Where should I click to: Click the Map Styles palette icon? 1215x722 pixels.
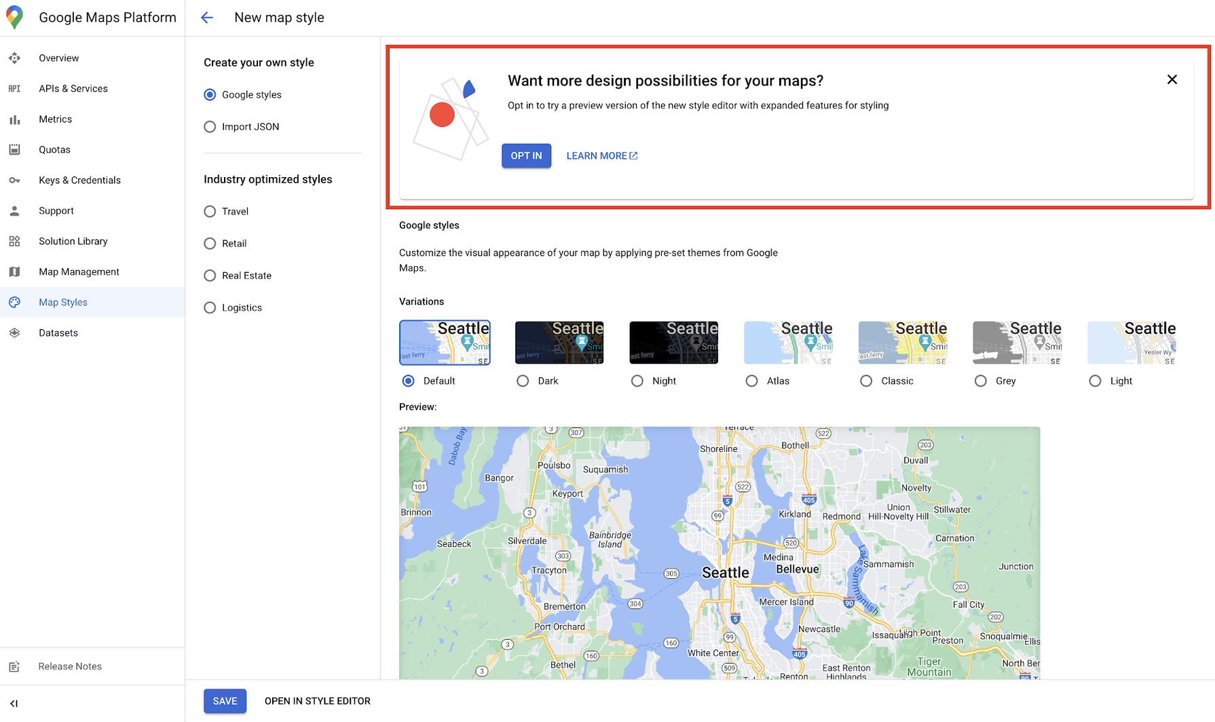14,303
